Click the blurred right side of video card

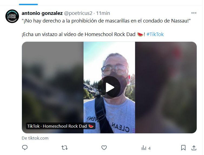tap(166, 88)
